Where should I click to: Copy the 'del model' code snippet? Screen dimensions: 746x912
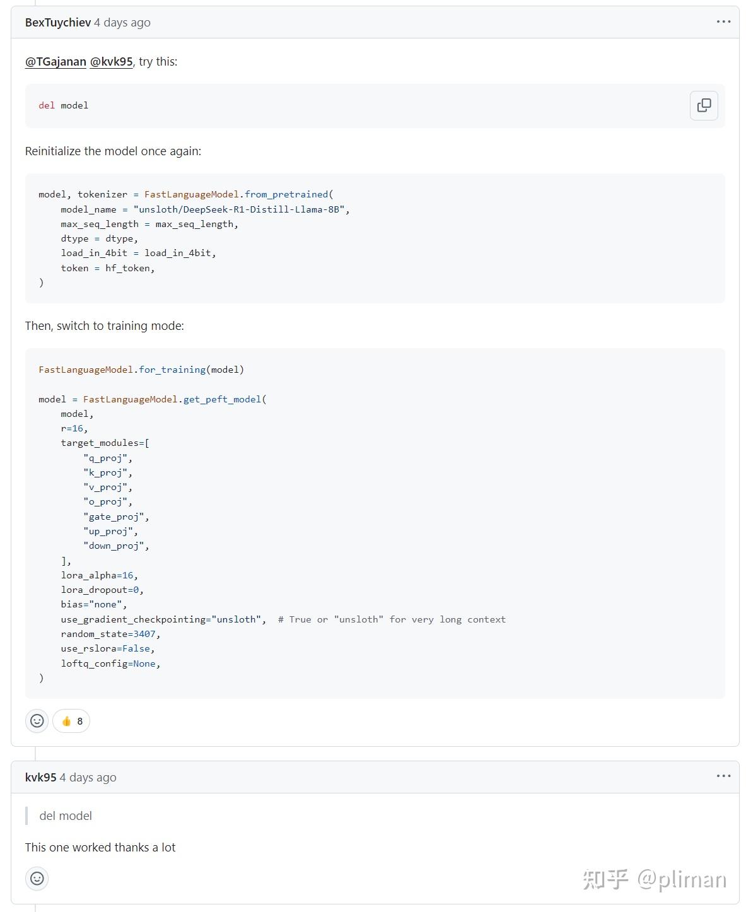(704, 105)
